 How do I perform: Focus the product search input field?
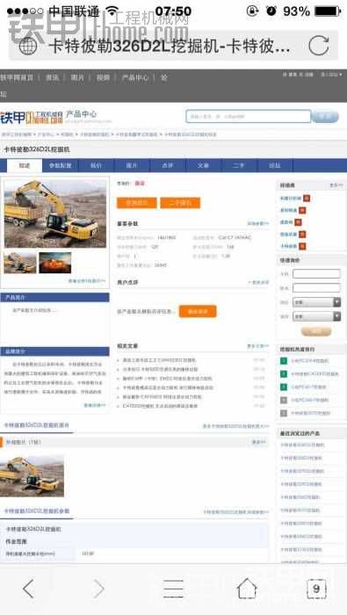tap(249, 117)
